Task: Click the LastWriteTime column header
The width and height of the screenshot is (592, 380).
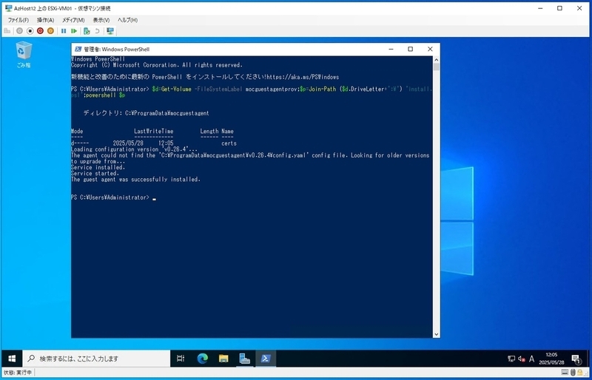Action: click(x=154, y=132)
